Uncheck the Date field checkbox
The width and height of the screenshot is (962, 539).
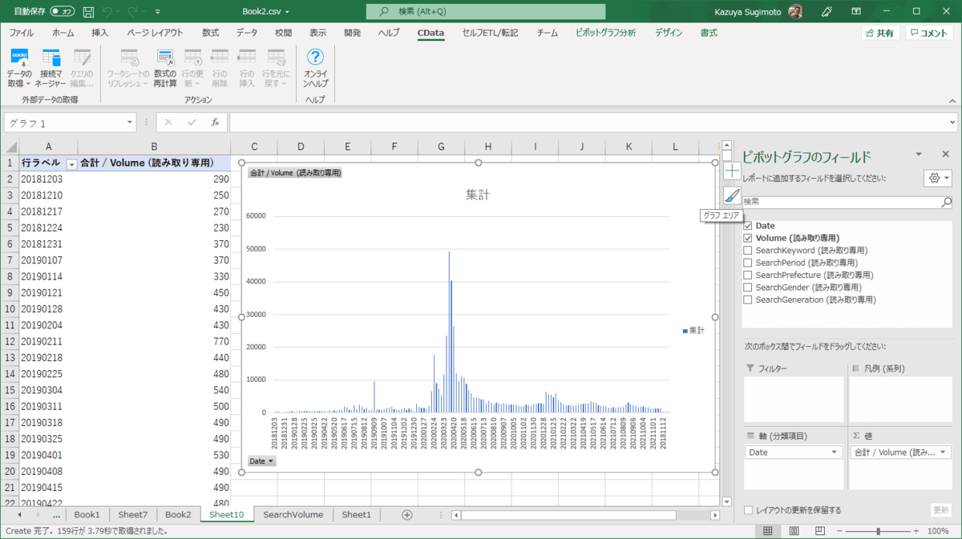click(748, 226)
